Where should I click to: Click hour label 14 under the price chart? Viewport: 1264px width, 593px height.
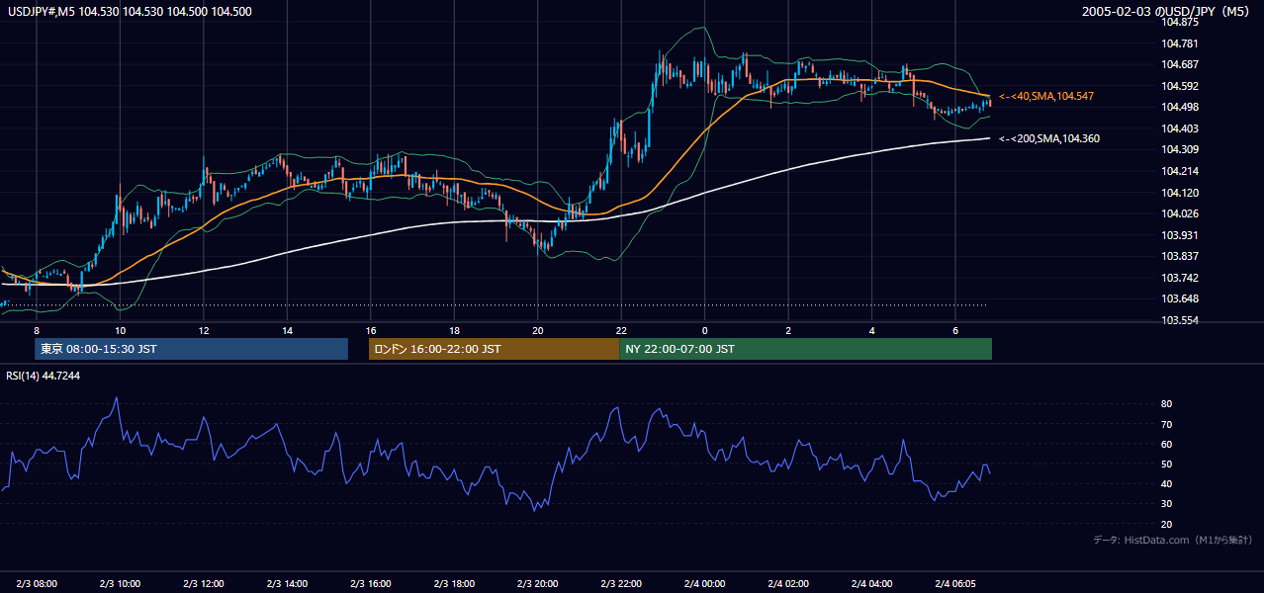[287, 330]
